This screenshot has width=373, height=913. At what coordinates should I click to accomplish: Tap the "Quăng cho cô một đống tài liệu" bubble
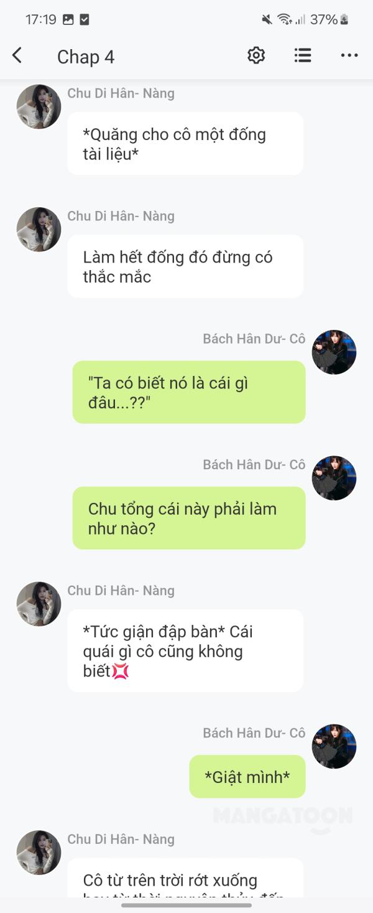pos(185,144)
